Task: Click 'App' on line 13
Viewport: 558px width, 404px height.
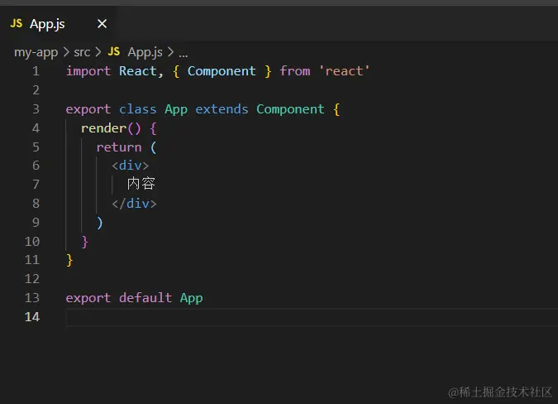Action: [x=192, y=298]
